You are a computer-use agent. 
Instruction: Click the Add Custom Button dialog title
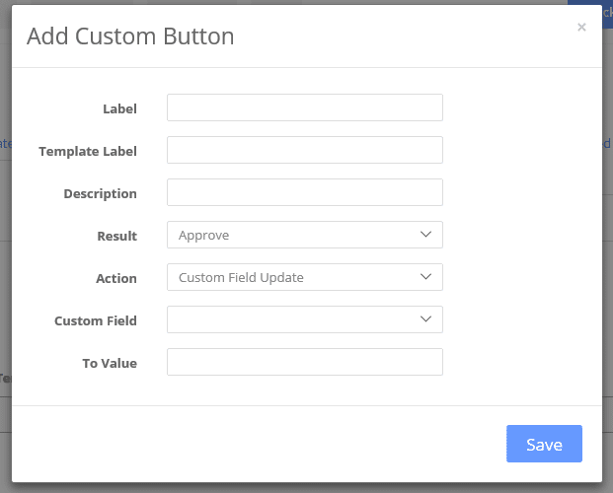(x=130, y=36)
